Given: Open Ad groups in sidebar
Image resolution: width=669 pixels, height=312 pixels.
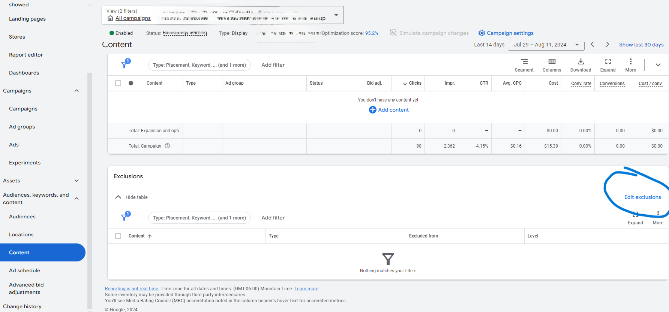Looking at the screenshot, I should pos(22,127).
